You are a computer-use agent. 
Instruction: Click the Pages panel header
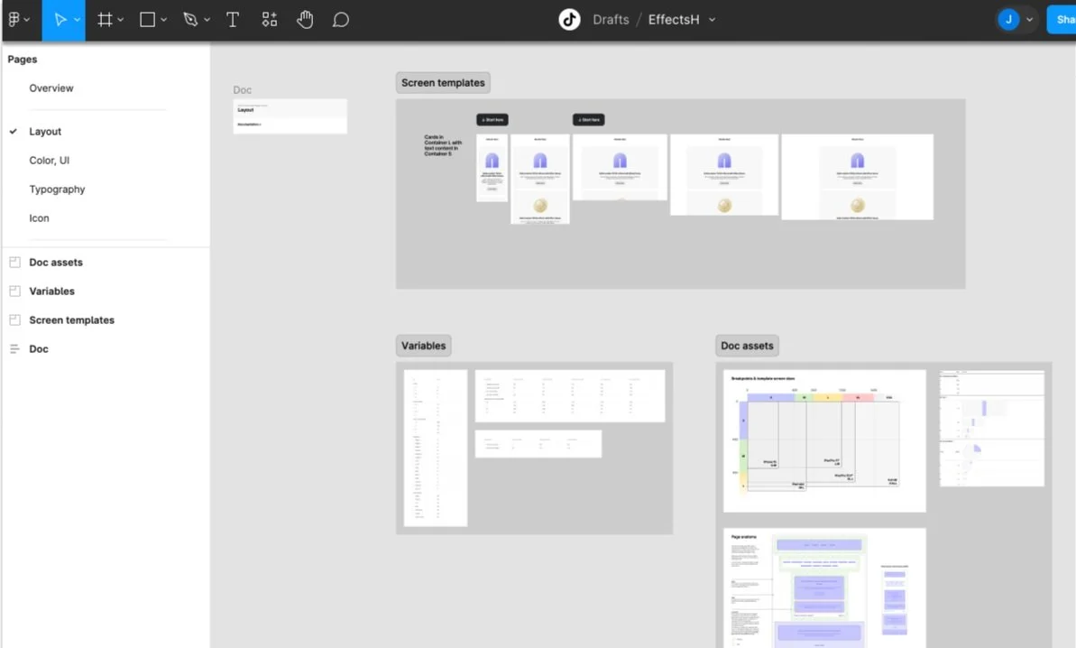[23, 59]
